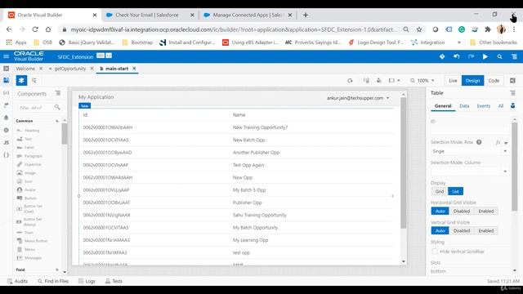Open the Audits panel
523x294 pixels.
pyautogui.click(x=17, y=281)
